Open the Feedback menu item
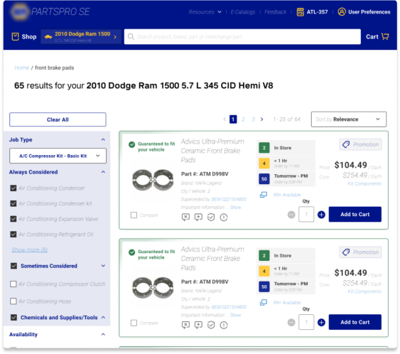The height and width of the screenshot is (354, 400). (x=275, y=12)
